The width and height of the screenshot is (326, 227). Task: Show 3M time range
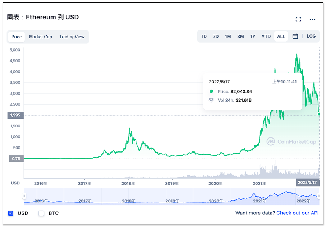click(x=240, y=37)
